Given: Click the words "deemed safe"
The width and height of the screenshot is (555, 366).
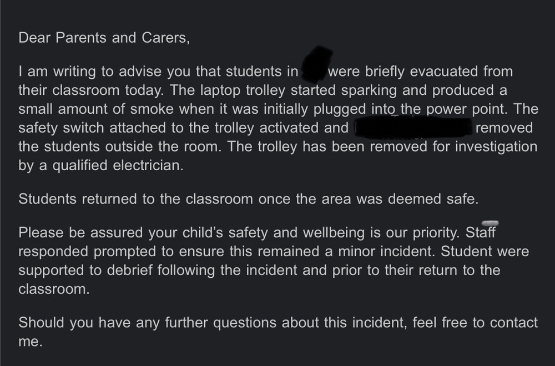Looking at the screenshot, I should click(x=433, y=199).
